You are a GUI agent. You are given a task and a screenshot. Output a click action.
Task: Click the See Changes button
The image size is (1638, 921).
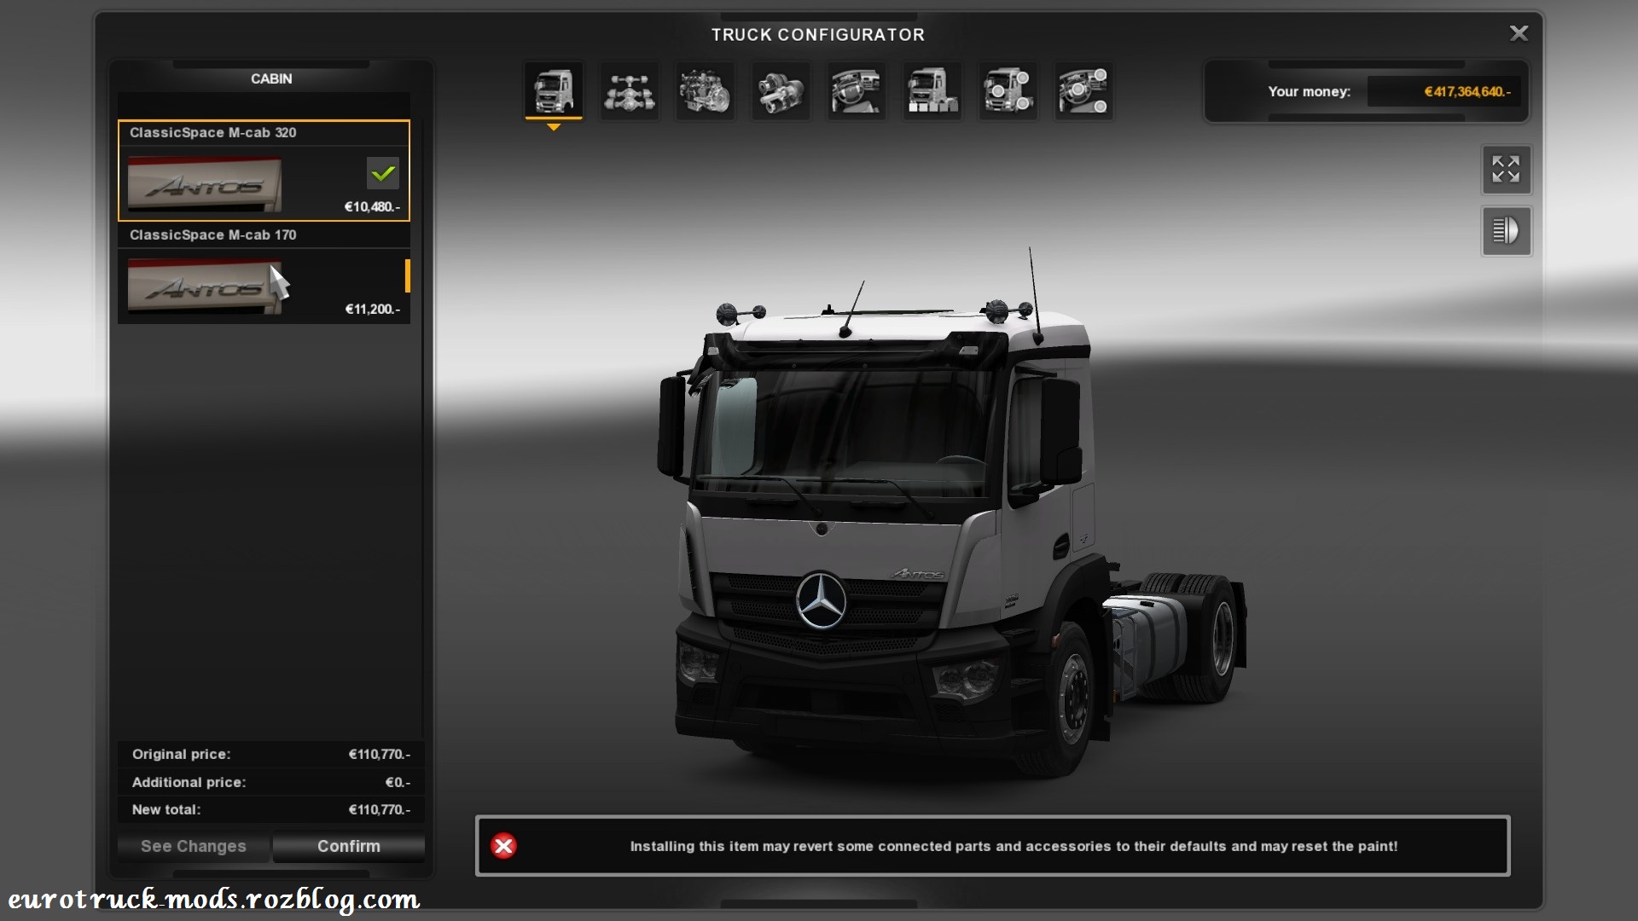pos(194,846)
